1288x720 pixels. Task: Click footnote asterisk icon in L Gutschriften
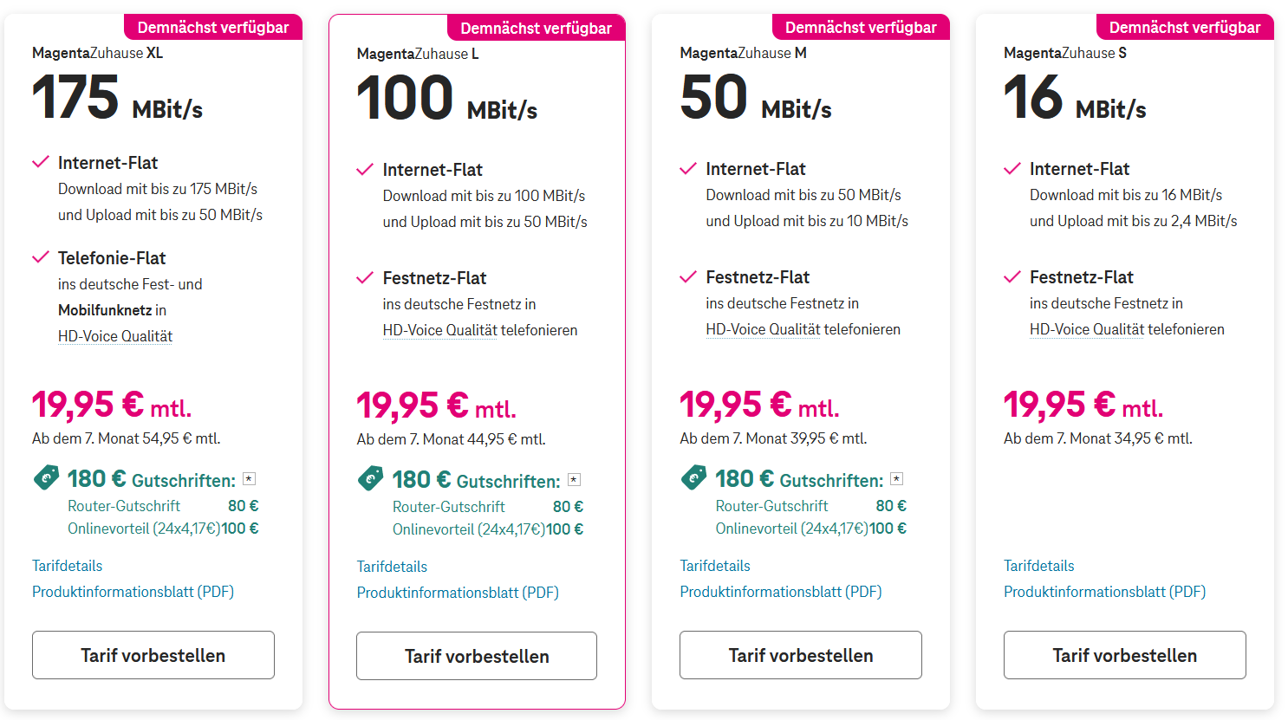pyautogui.click(x=574, y=479)
